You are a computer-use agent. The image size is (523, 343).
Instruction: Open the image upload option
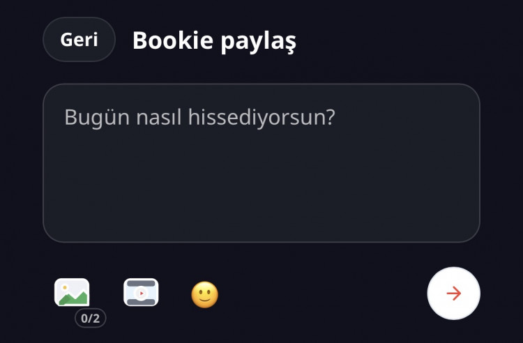72,292
